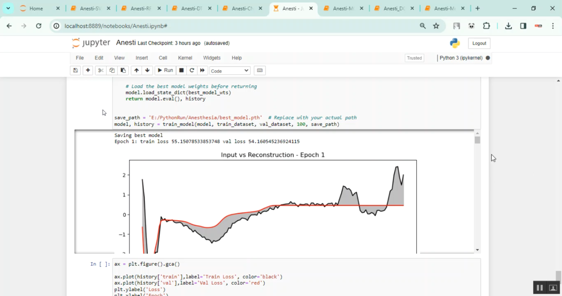Move the selected cell up
562x296 pixels.
136,70
